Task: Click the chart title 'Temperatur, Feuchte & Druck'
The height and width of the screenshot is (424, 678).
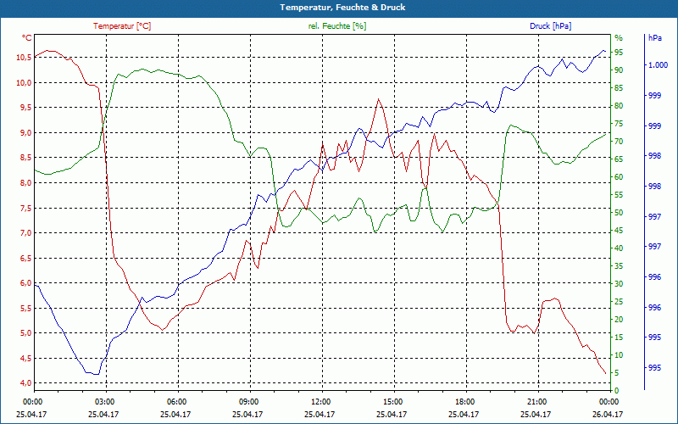Action: [x=342, y=8]
